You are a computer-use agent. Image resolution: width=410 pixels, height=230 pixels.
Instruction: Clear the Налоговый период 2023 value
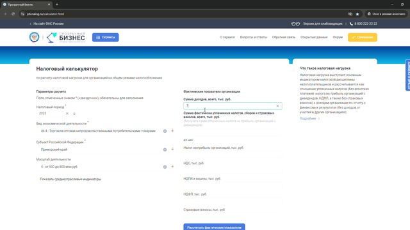(67, 114)
